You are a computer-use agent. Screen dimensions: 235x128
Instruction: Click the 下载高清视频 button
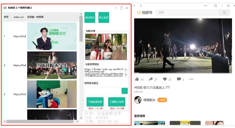[x=95, y=102]
